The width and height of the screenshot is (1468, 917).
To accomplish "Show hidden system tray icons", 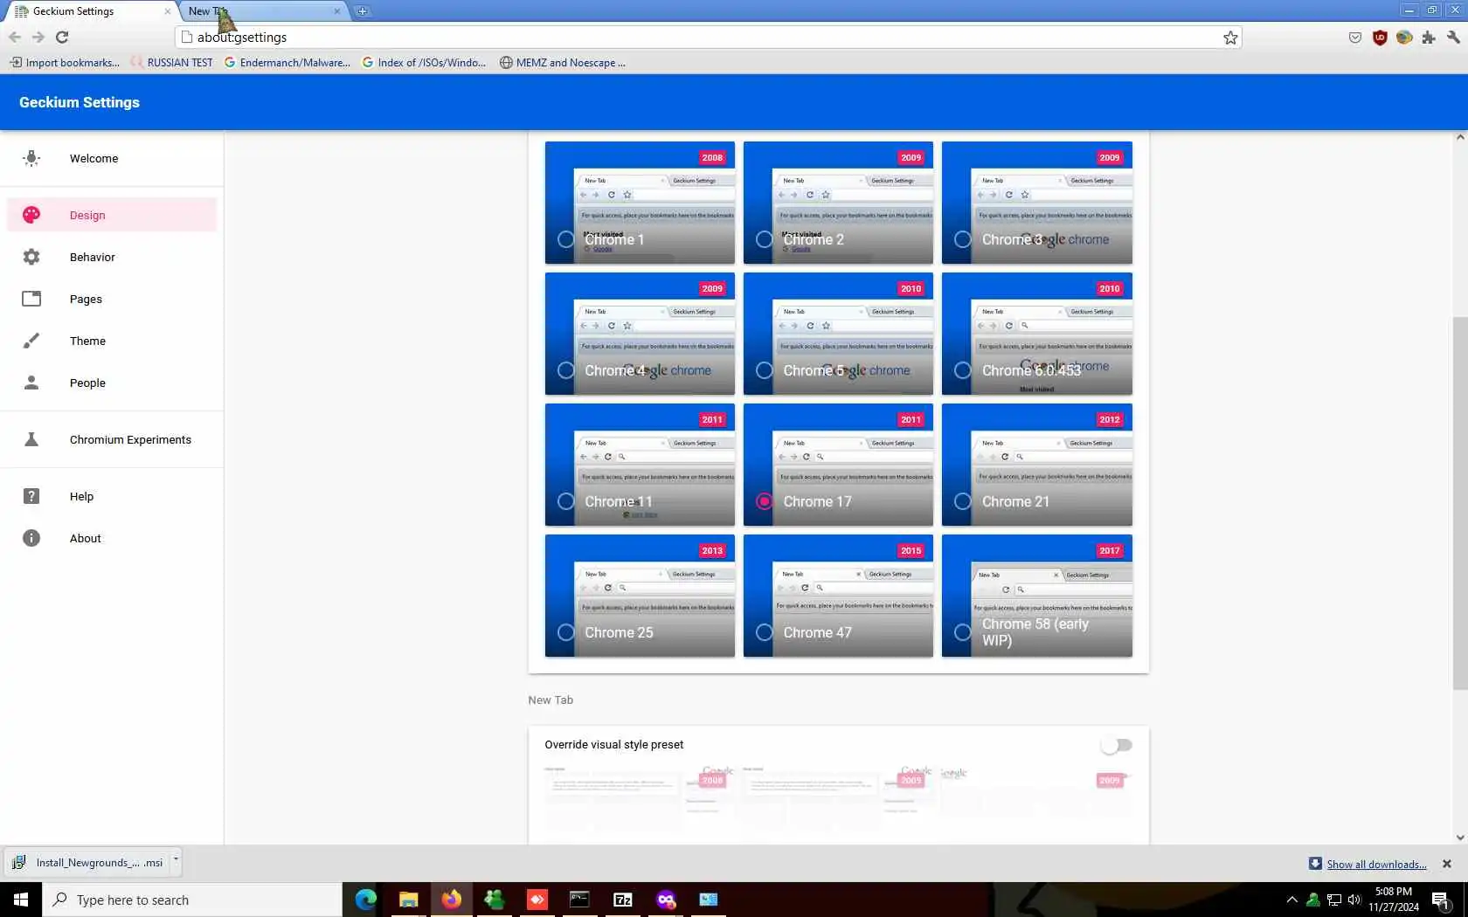I will [1291, 900].
